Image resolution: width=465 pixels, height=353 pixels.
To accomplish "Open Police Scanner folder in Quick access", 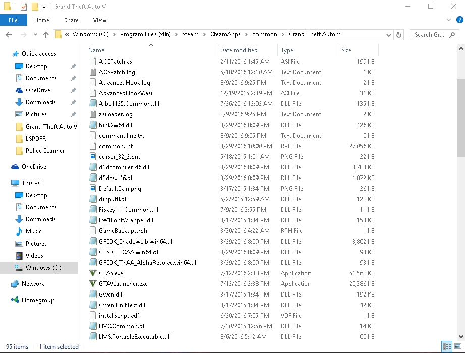I will (45, 151).
